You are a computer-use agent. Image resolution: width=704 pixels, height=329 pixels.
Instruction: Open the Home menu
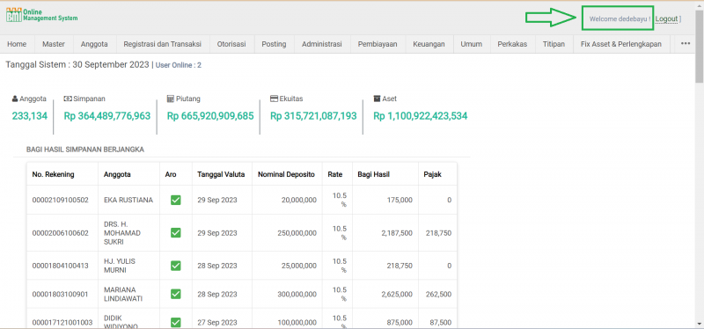coord(17,44)
